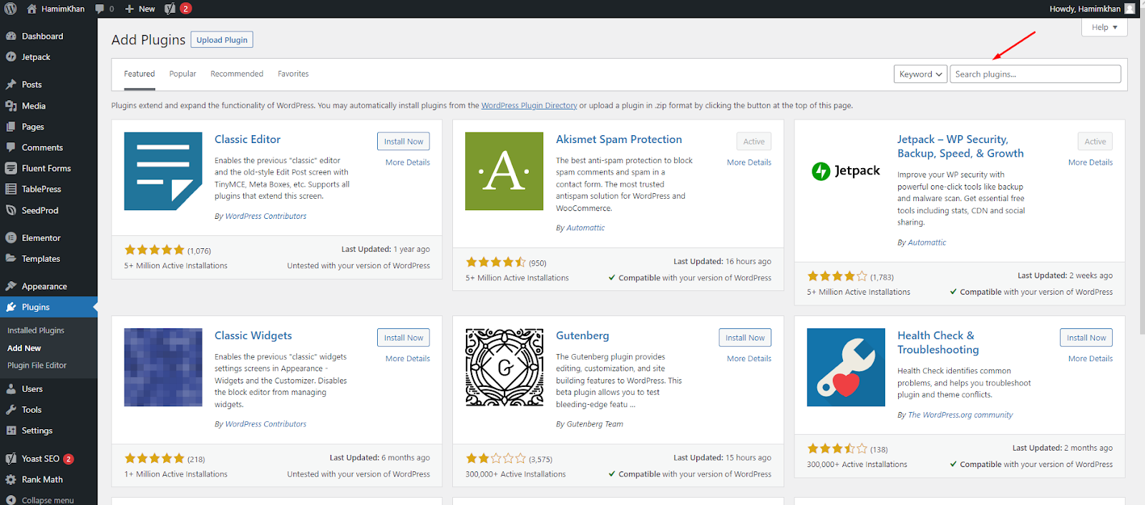View More Details for Health Check plugin
Screen dimensions: 1145x505
(1090, 358)
